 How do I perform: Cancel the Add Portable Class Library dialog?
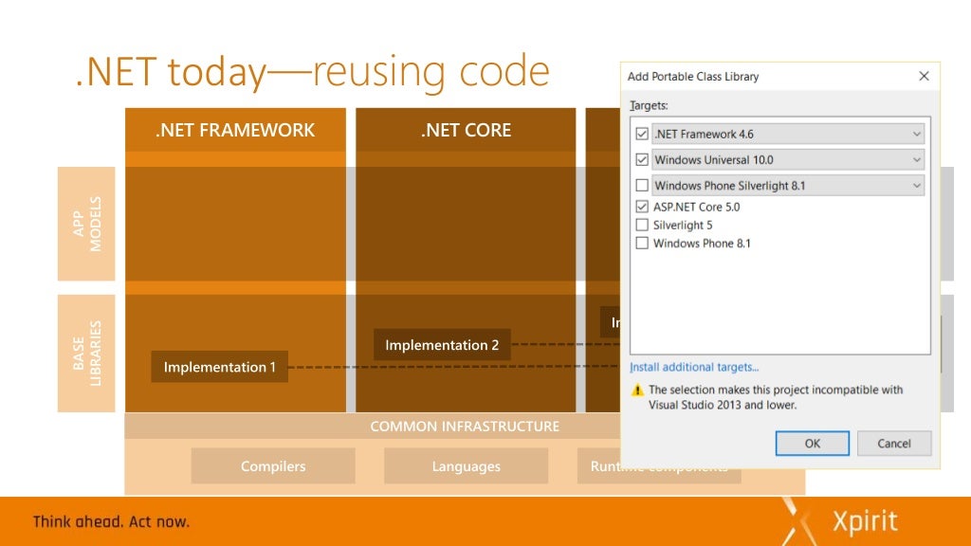pos(893,444)
